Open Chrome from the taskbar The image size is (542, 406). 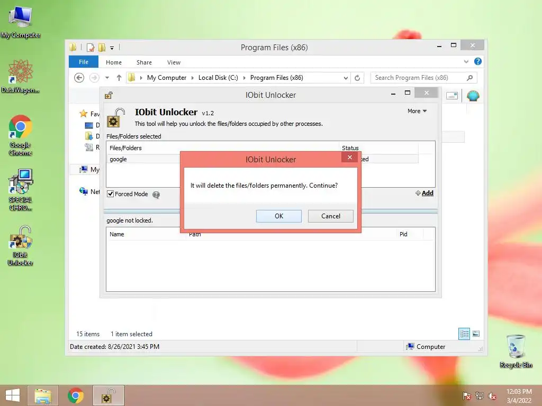pyautogui.click(x=75, y=395)
